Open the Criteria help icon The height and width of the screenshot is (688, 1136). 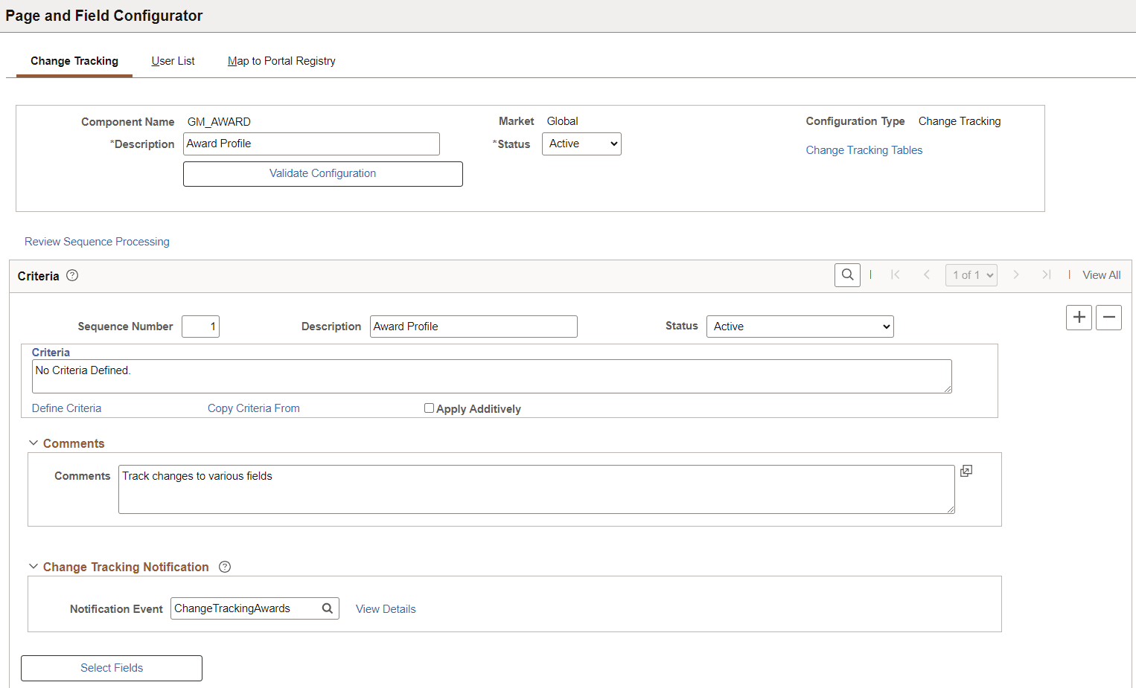coord(71,275)
